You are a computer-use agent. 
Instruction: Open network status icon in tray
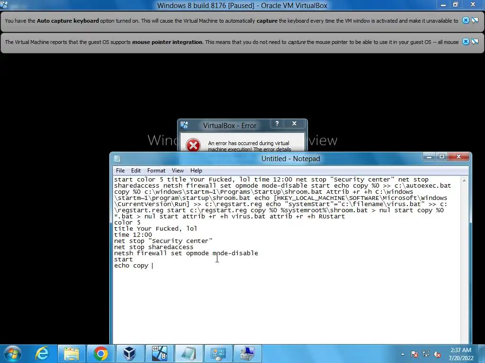[426, 354]
